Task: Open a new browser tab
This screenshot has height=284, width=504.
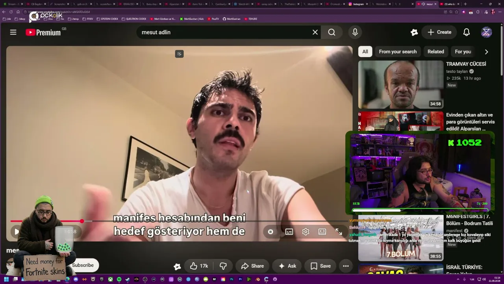Action: pos(465,4)
